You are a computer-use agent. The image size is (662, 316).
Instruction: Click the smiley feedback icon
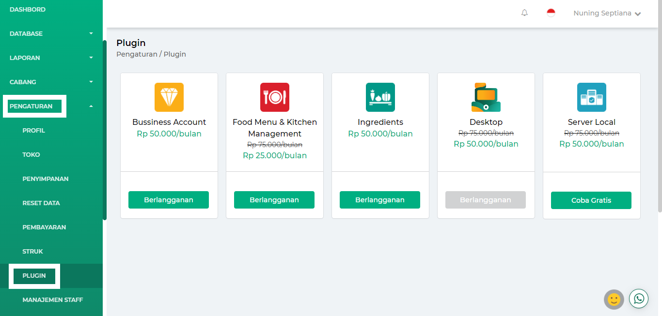click(x=614, y=300)
